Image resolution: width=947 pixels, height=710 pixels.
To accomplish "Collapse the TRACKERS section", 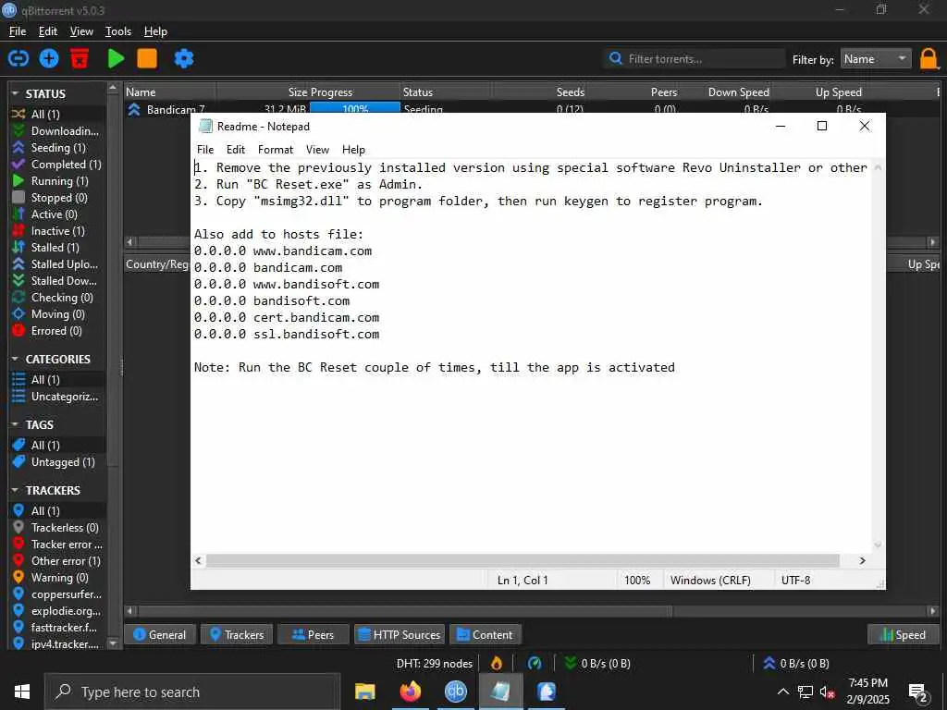I will [15, 490].
